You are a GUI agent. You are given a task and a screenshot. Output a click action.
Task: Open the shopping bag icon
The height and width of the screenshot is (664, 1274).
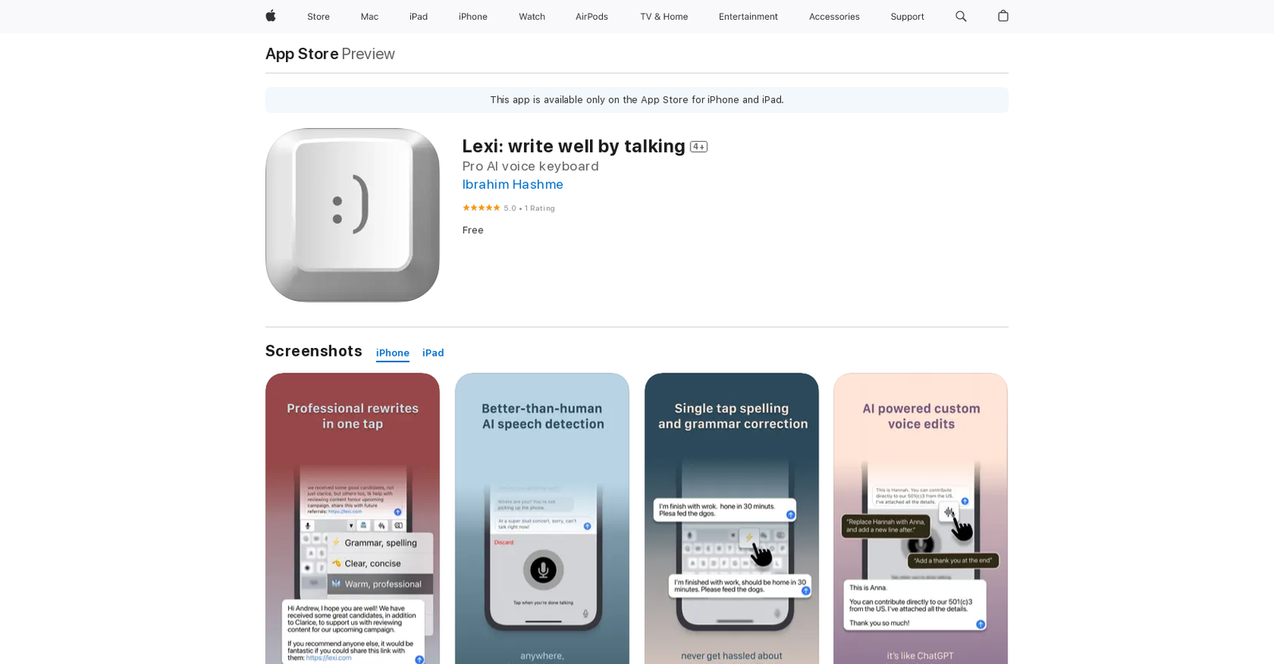click(1003, 16)
